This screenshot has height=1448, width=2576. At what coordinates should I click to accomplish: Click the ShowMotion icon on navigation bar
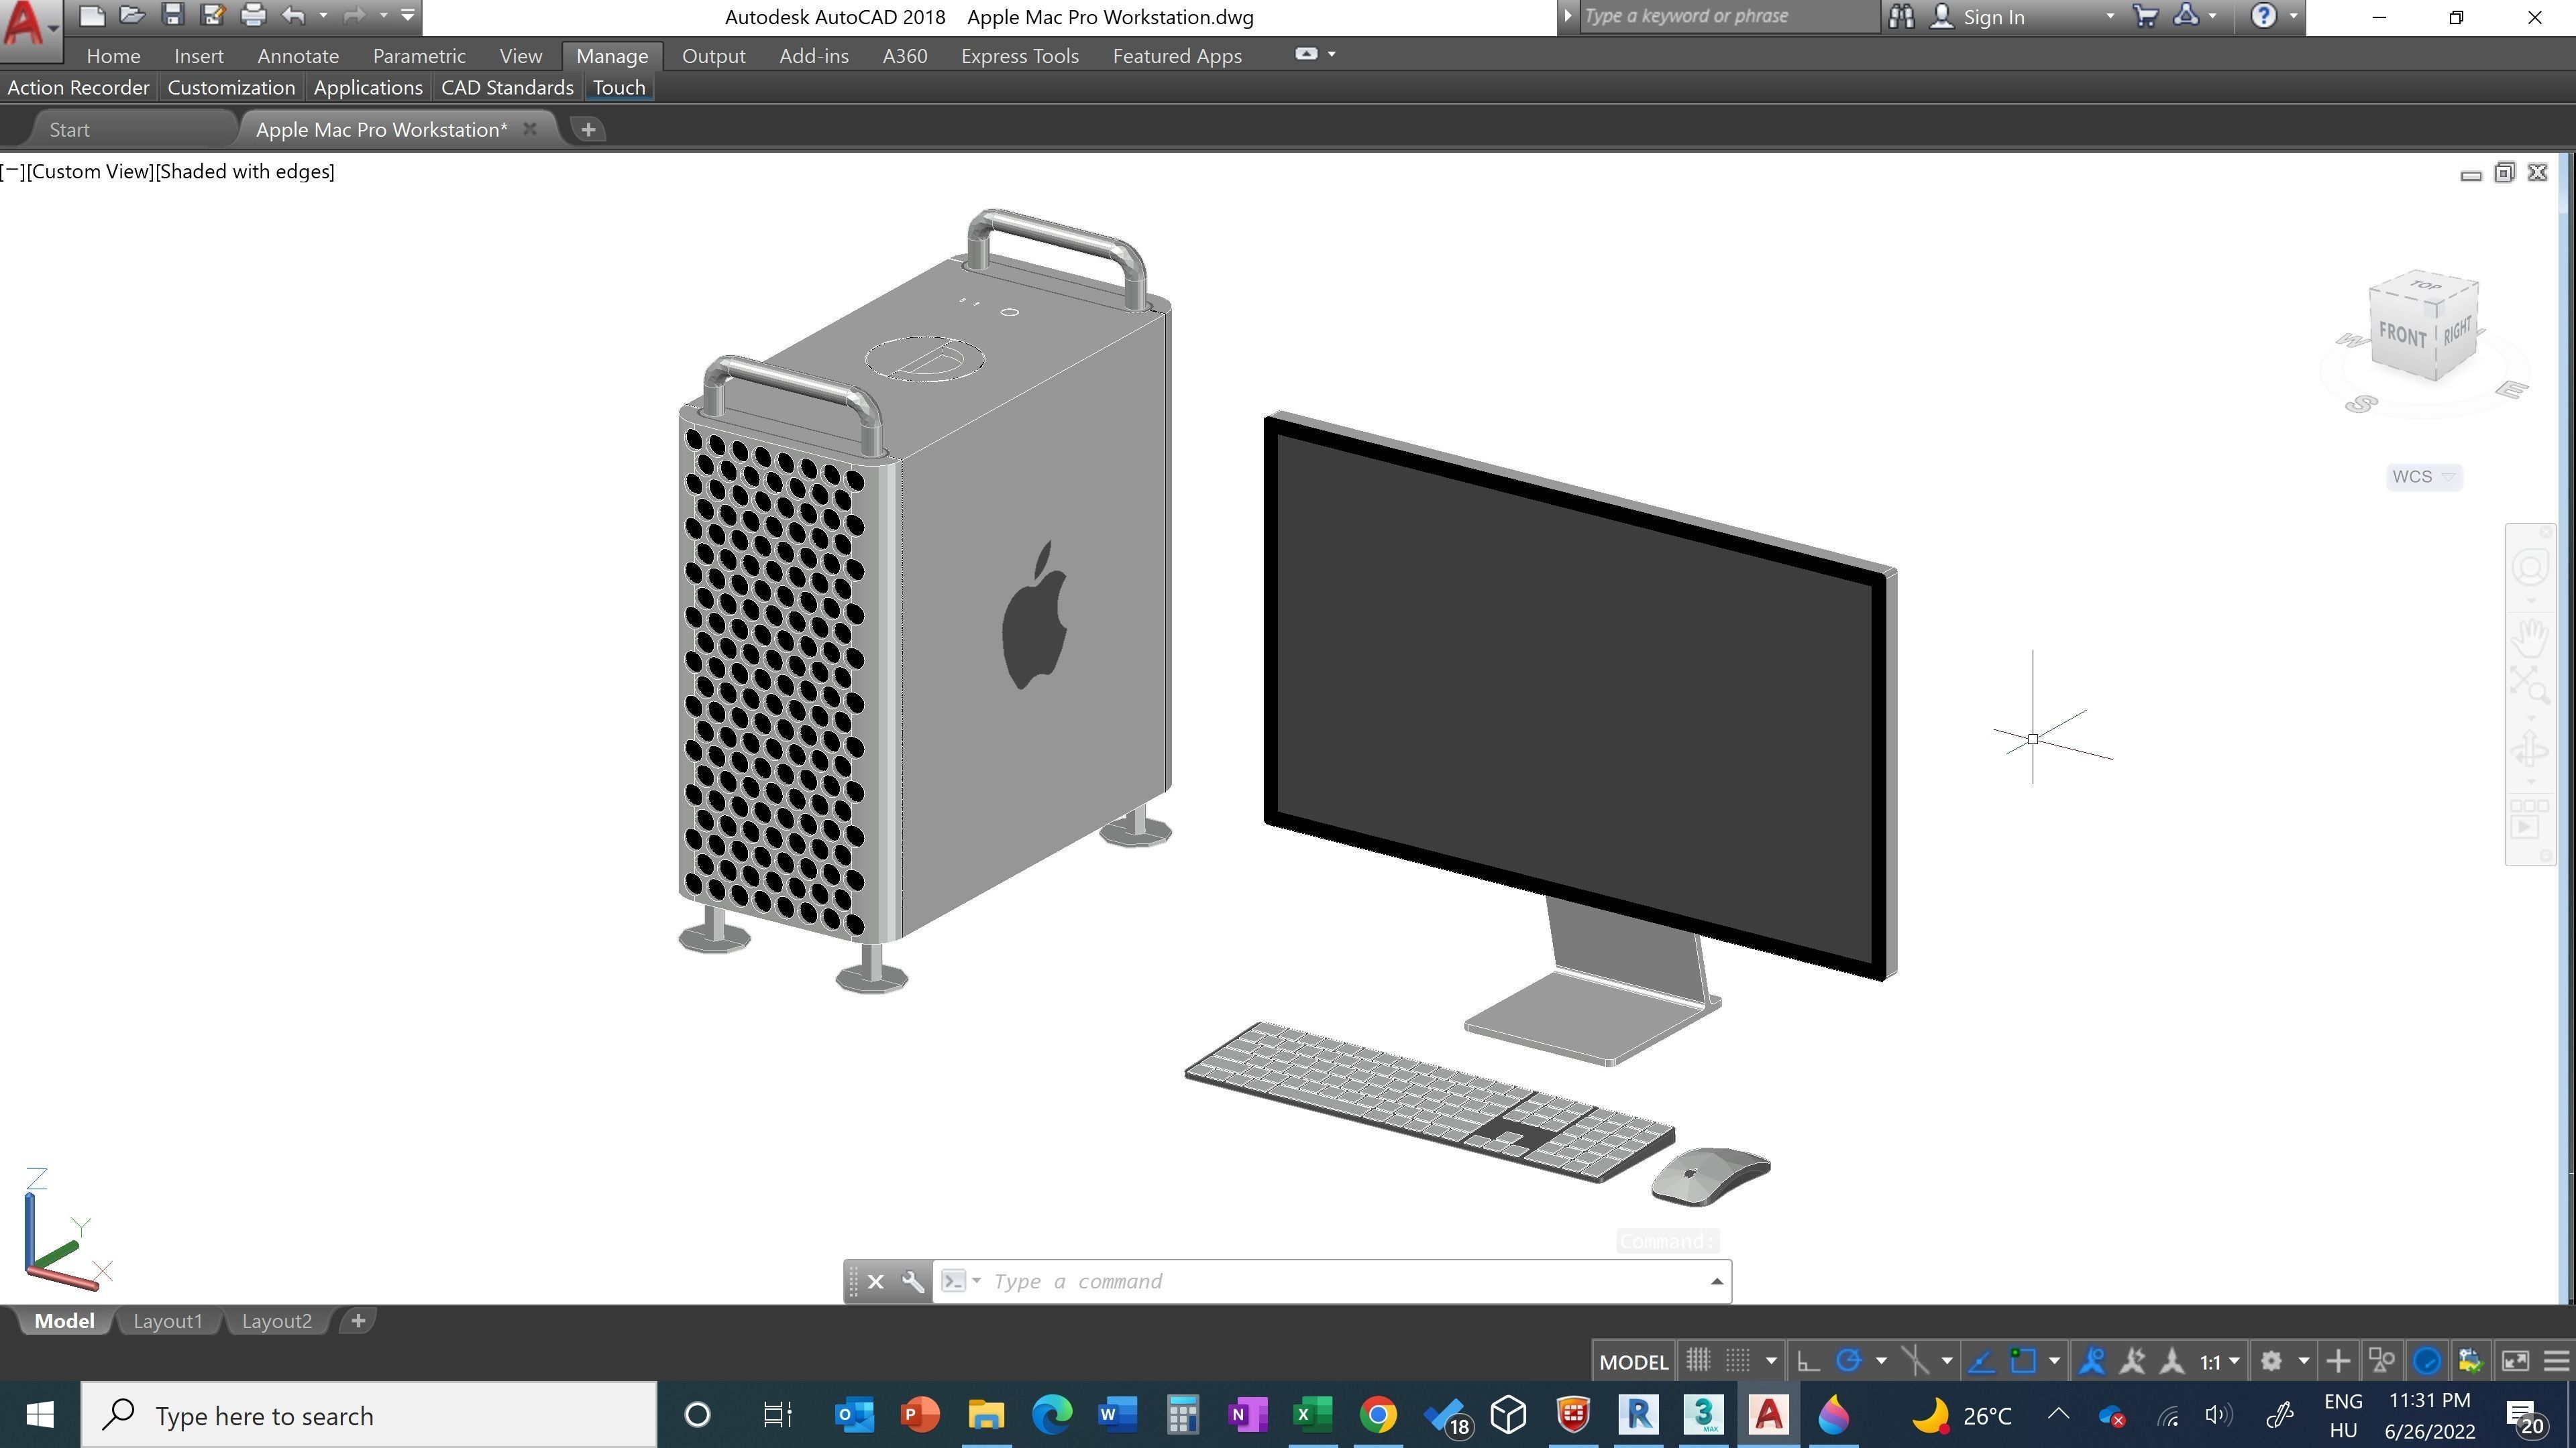coord(2530,819)
